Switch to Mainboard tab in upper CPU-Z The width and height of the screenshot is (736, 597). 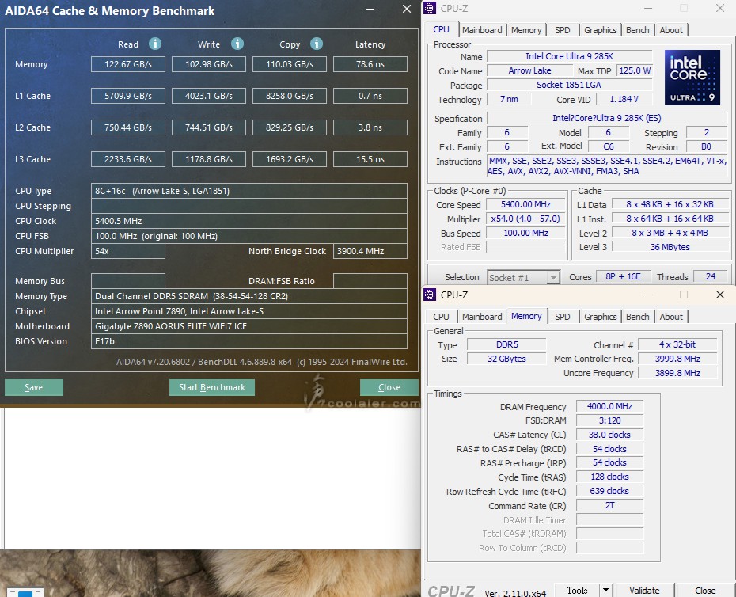(x=482, y=30)
